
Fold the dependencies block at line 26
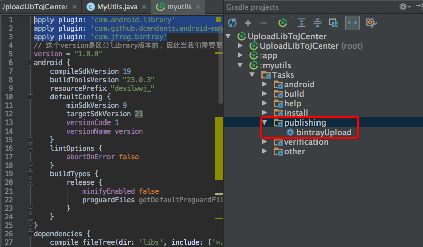point(30,234)
